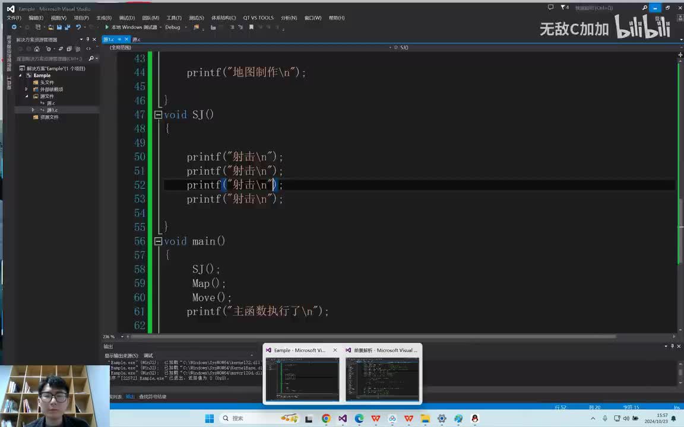Click the Show All Files icon in Solution Explorer

pyautogui.click(x=78, y=49)
